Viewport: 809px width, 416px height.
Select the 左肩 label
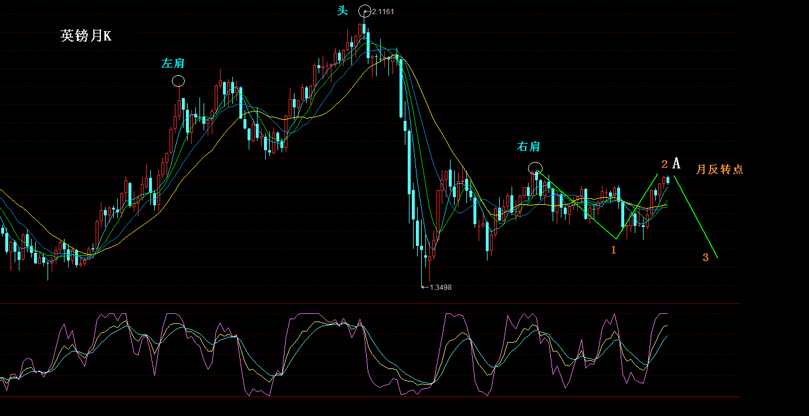[174, 63]
